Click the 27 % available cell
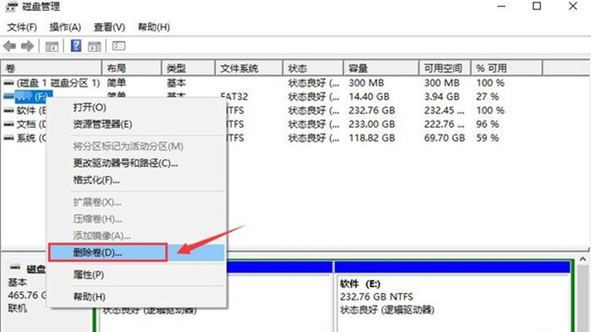The image size is (591, 332). tap(488, 97)
